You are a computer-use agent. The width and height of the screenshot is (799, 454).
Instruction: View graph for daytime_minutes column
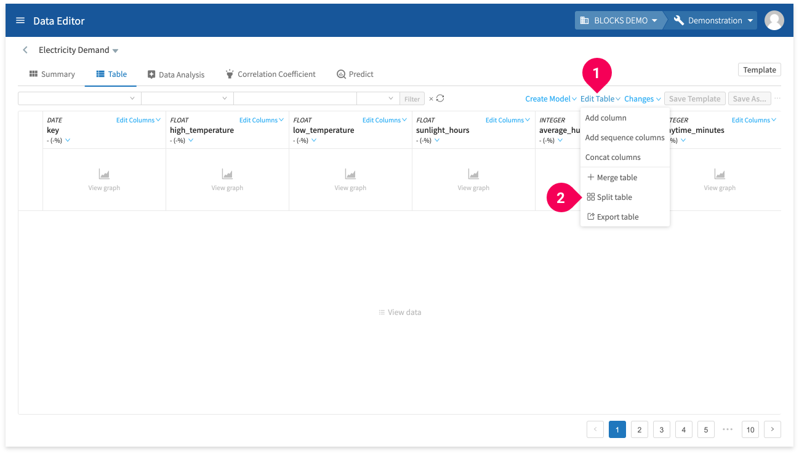[x=720, y=180]
